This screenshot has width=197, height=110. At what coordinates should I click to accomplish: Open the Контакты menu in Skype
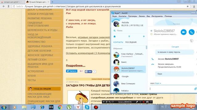[123, 16]
